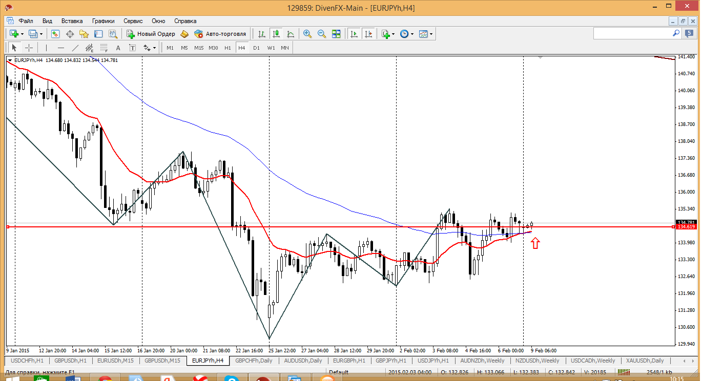This screenshot has height=381, width=702.
Task: Expand the templates dropdown
Action: 431,34
